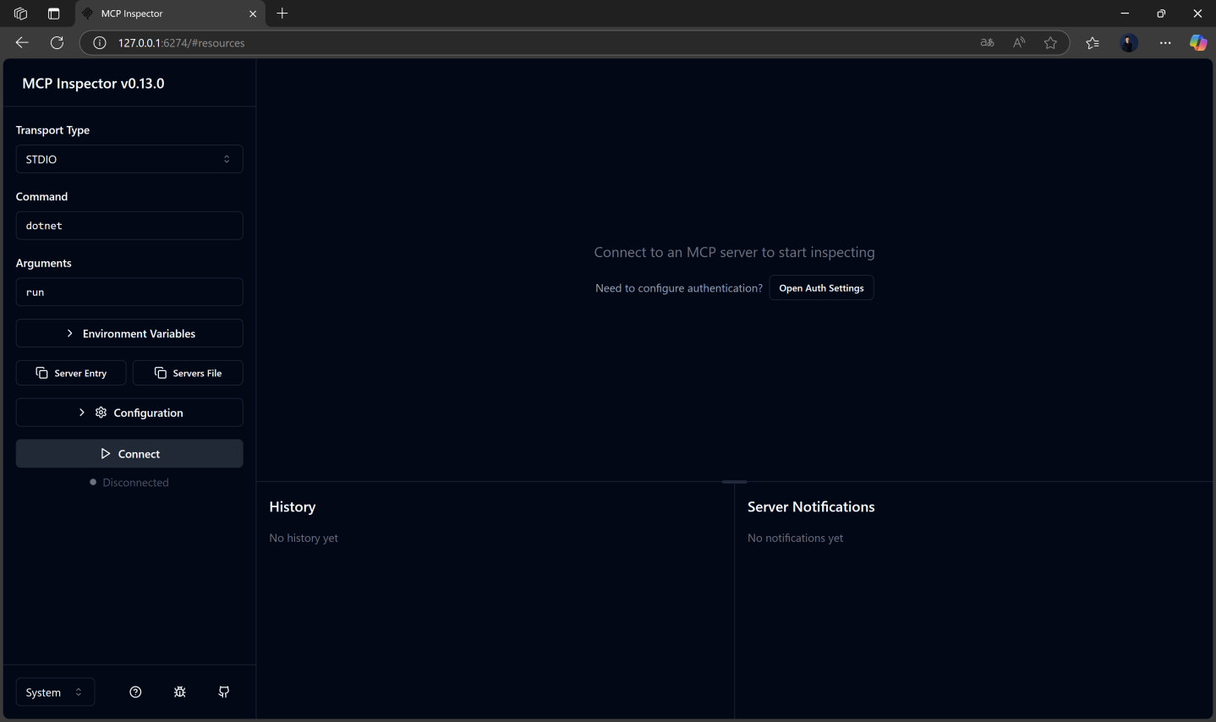Copy the Servers File
1216x722 pixels.
(x=188, y=373)
